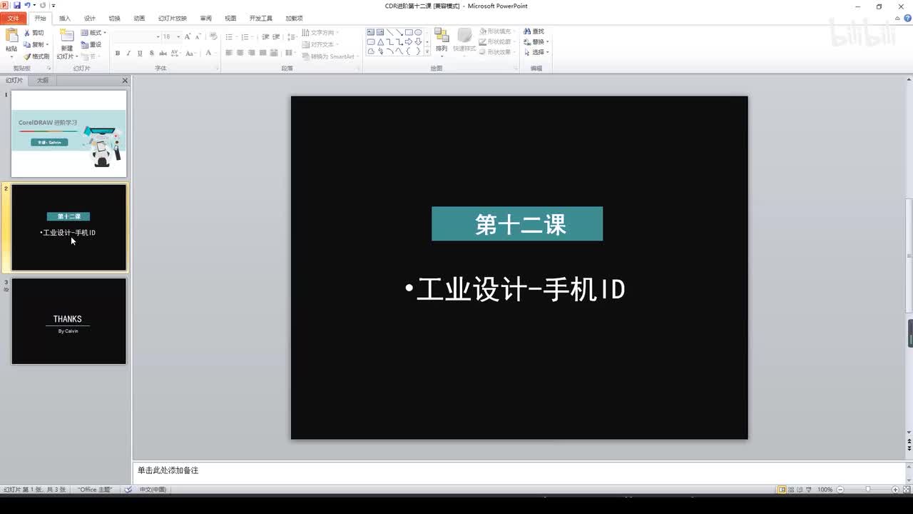Click the Reset (重设) slide button

(91, 44)
